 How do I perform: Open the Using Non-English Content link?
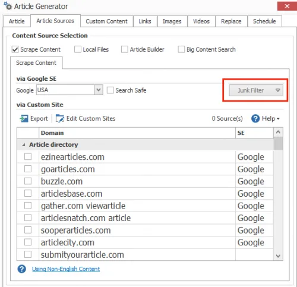click(x=66, y=269)
